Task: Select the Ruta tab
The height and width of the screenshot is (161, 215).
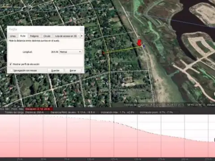Action: pyautogui.click(x=23, y=36)
